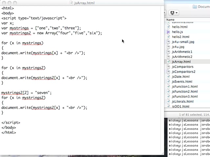This screenshot has height=157, width=210.
Task: Click the jsLiterals.html file icon
Action: (x=168, y=101)
